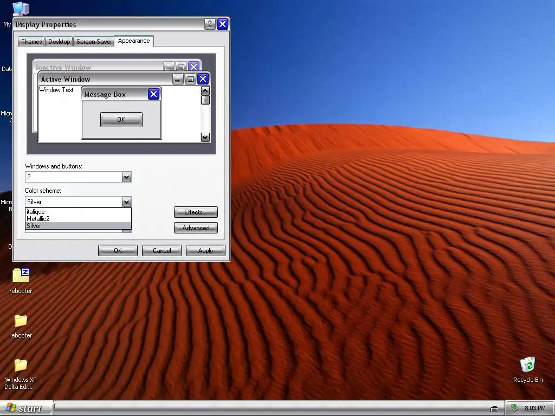
Task: Click the preview Message Box OK button
Action: [121, 120]
